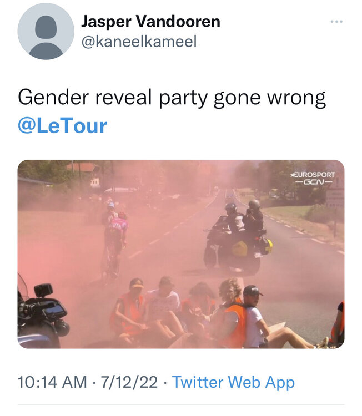
Task: Open the three-dot more options menu
Action: click(336, 22)
